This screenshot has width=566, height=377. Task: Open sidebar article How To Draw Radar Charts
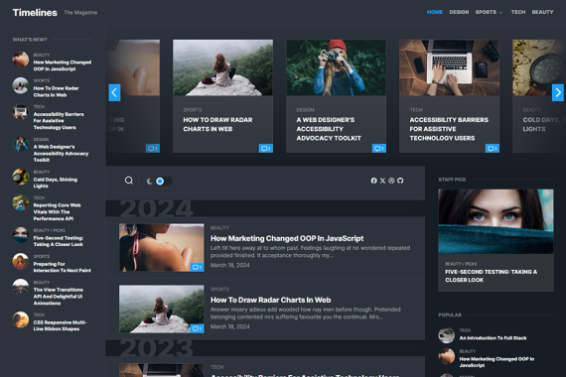click(56, 91)
